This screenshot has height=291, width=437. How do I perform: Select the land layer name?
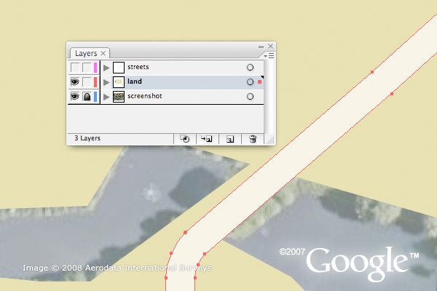pos(135,81)
